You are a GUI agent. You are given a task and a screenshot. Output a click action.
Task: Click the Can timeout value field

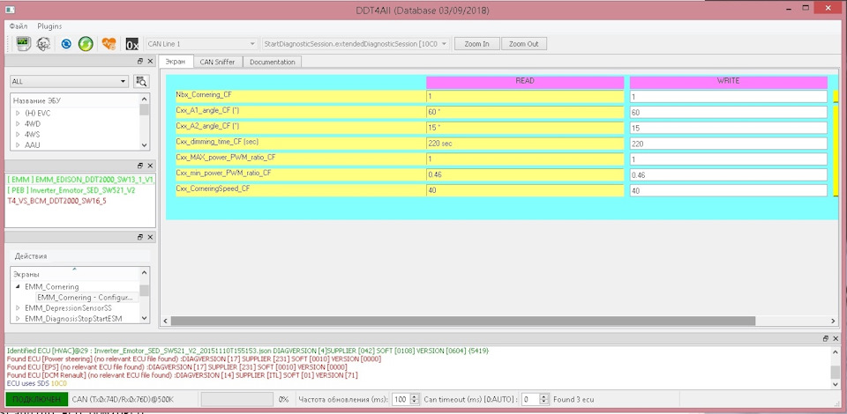(x=531, y=399)
